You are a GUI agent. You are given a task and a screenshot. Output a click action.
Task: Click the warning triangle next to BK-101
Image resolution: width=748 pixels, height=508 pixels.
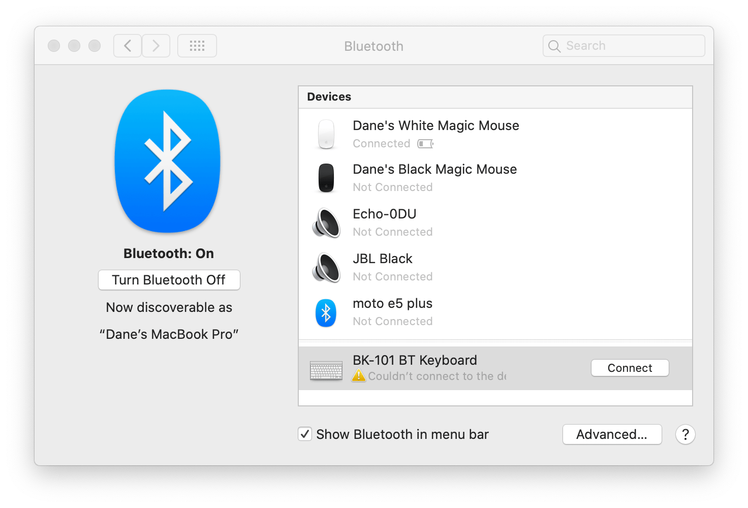coord(359,376)
